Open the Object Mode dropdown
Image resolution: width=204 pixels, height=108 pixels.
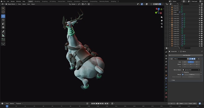coord(11,4)
